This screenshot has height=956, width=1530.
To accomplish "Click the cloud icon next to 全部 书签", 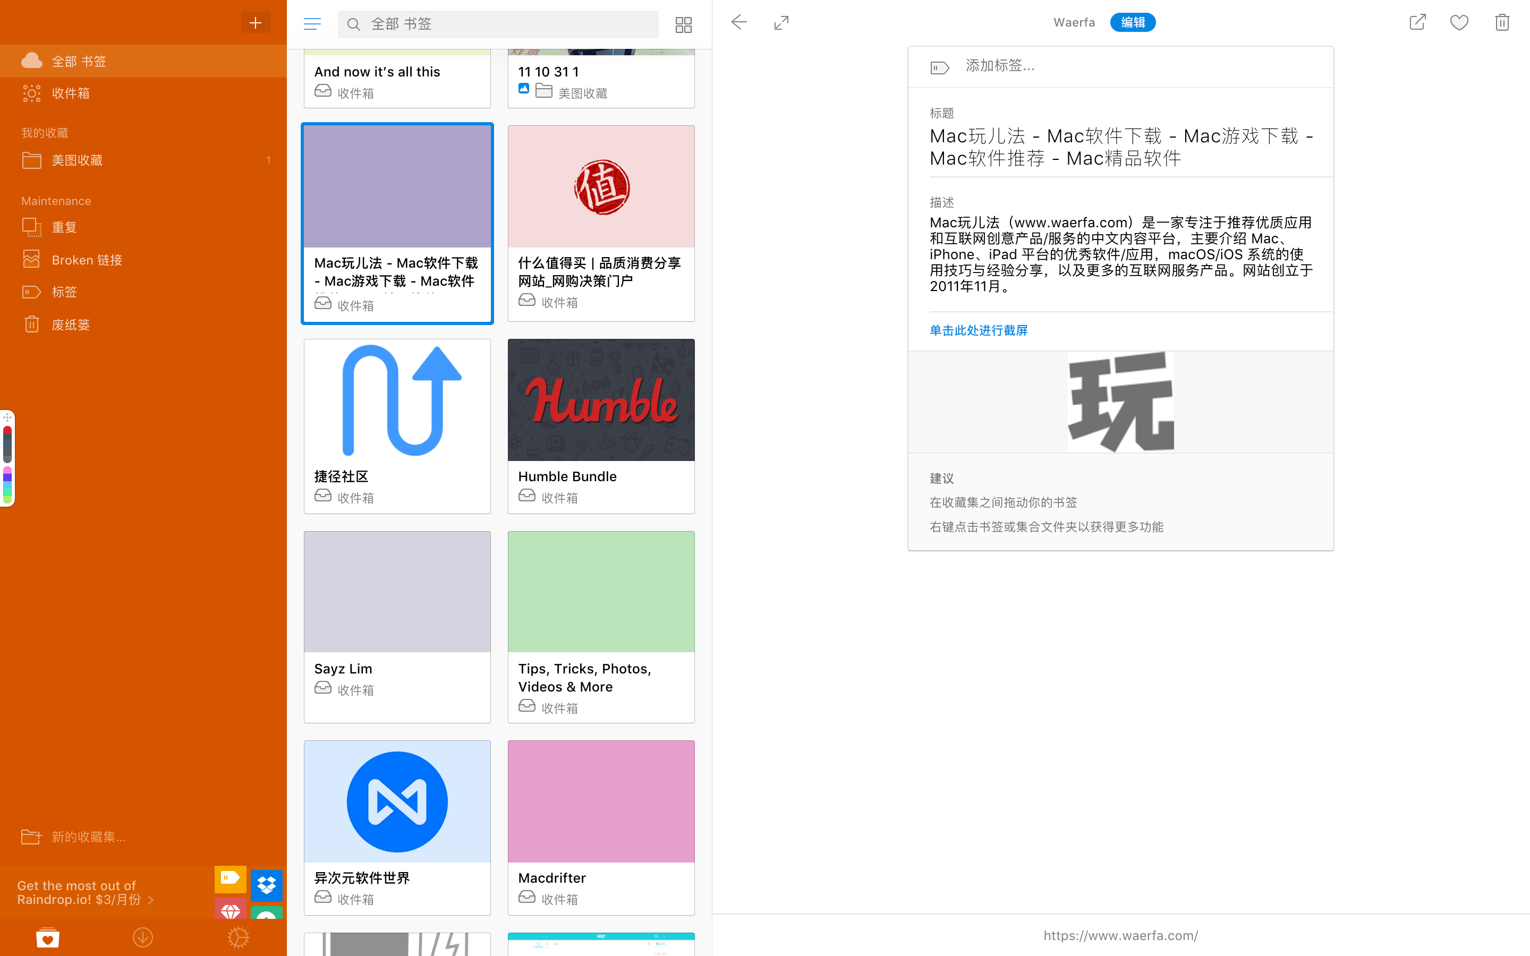I will coord(32,61).
